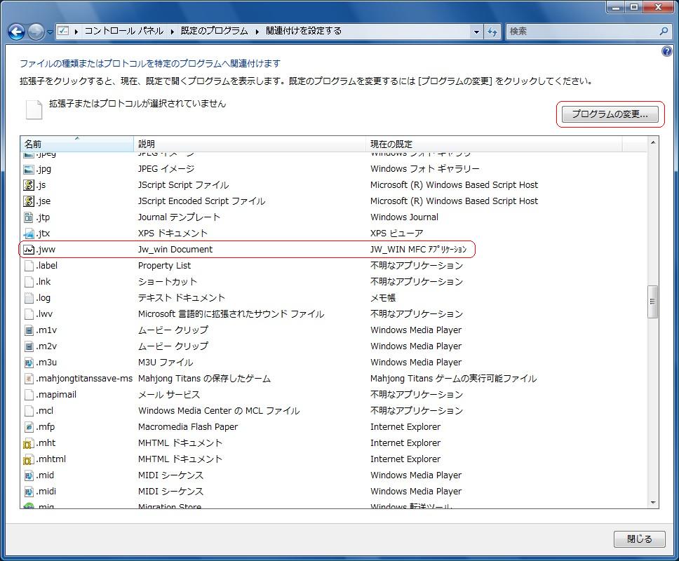Click the refresh button beside address bar
Screen dimensions: 679x561
492,32
